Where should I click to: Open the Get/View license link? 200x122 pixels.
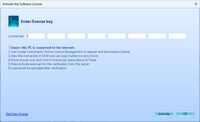17,114
